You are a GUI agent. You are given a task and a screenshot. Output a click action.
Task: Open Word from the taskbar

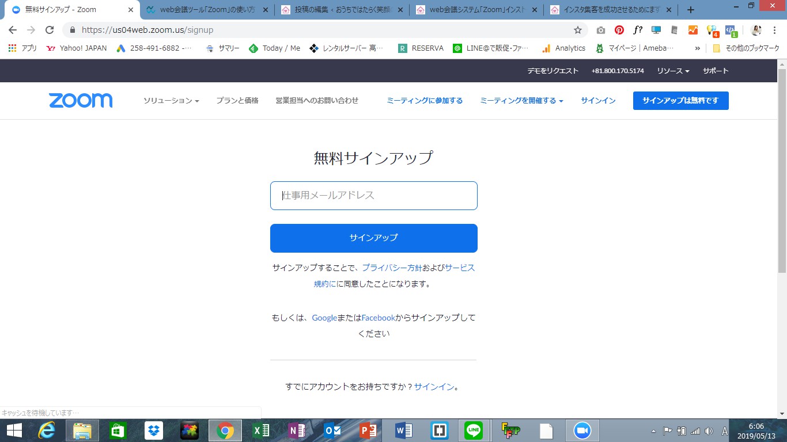coord(404,430)
